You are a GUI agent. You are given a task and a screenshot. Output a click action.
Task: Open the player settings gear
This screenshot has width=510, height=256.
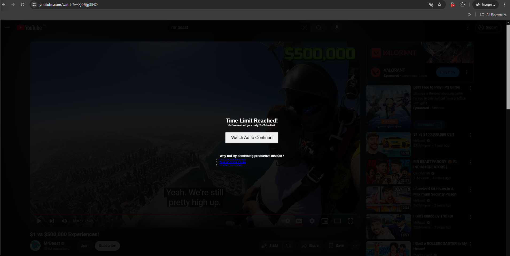click(x=312, y=221)
